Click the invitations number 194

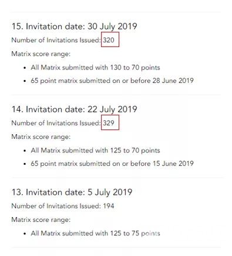pos(109,206)
